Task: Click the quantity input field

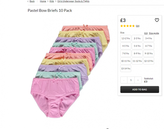Action: pyautogui.click(x=131, y=80)
